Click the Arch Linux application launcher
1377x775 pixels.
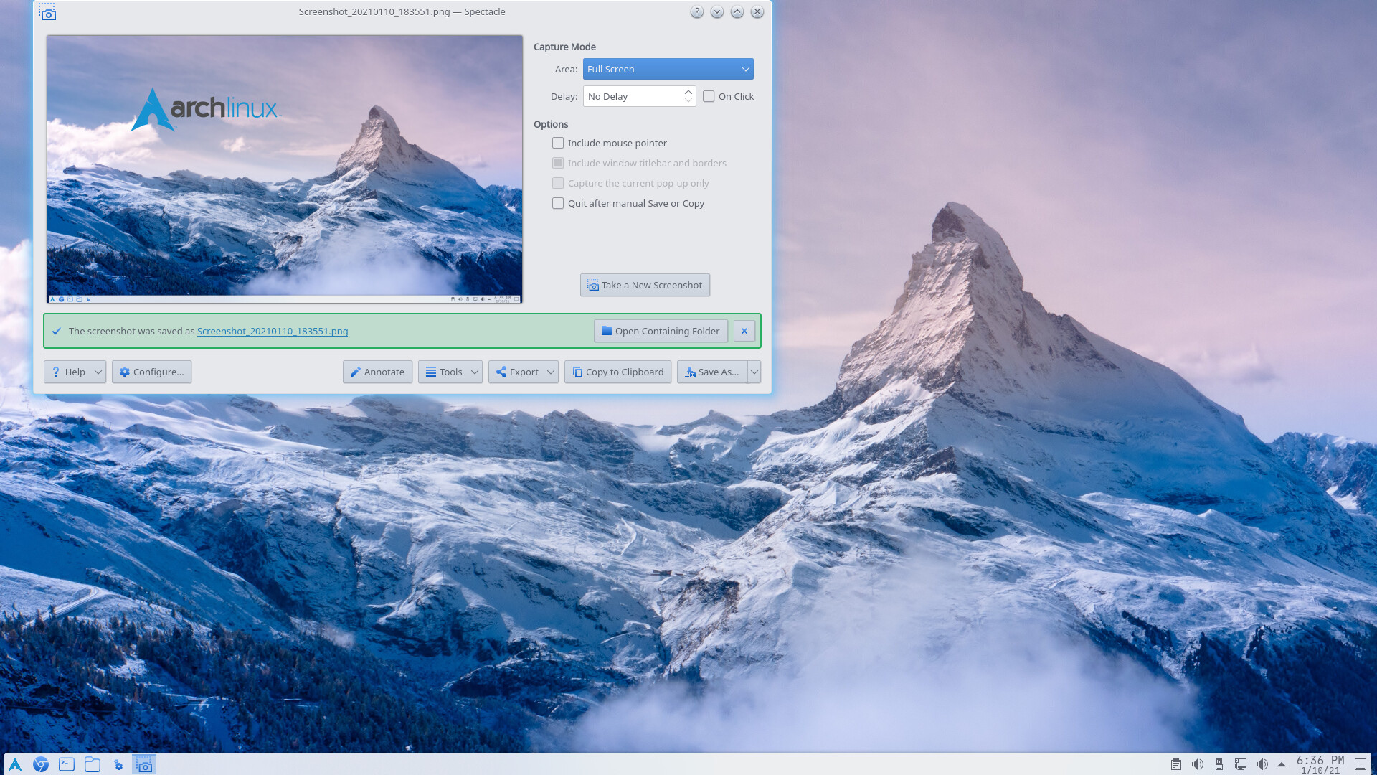[14, 765]
